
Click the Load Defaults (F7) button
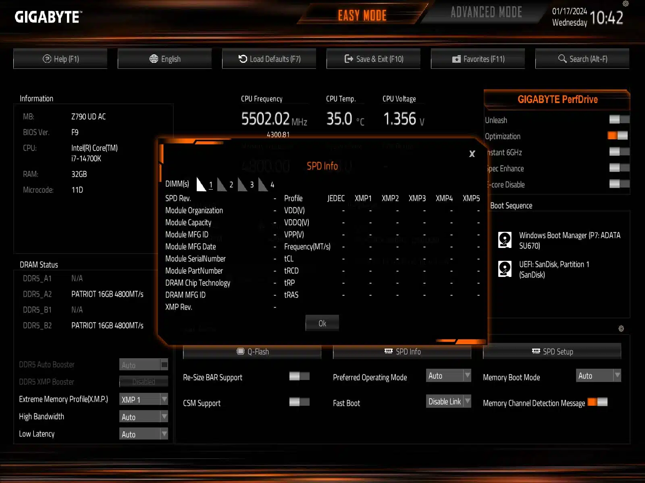tap(269, 59)
